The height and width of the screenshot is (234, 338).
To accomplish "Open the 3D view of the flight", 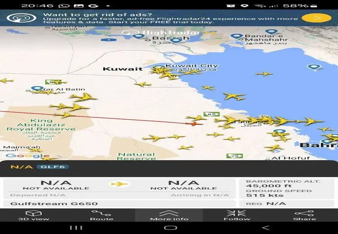I will (x=34, y=215).
